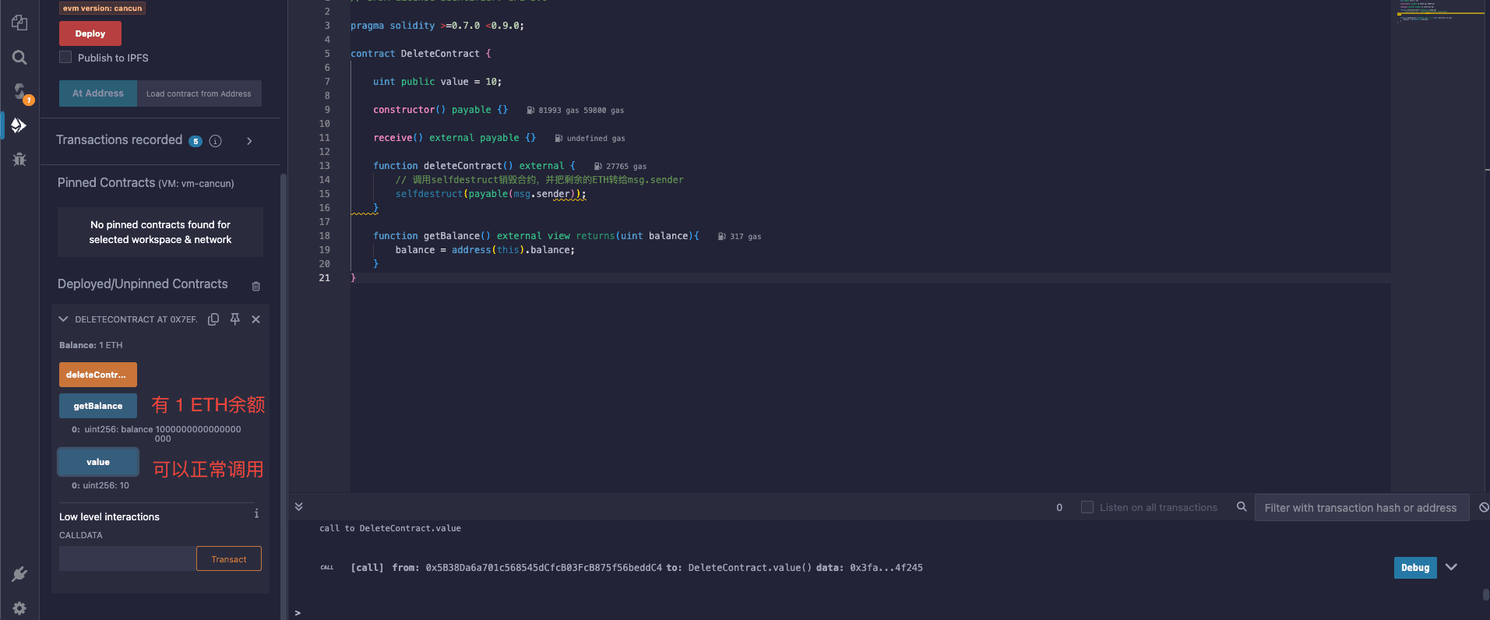Viewport: 1490px width, 620px height.
Task: Click the 'evm version: cancun' badge
Action: [x=103, y=9]
